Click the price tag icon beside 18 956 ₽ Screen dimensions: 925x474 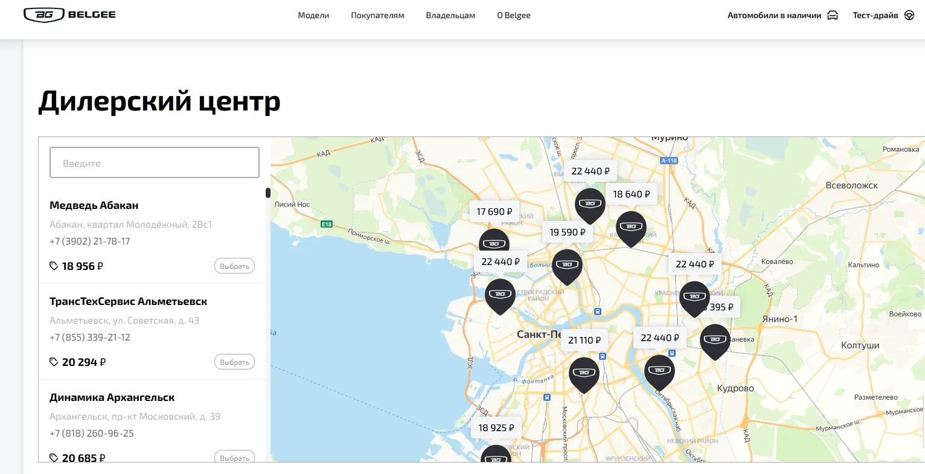[x=54, y=266]
